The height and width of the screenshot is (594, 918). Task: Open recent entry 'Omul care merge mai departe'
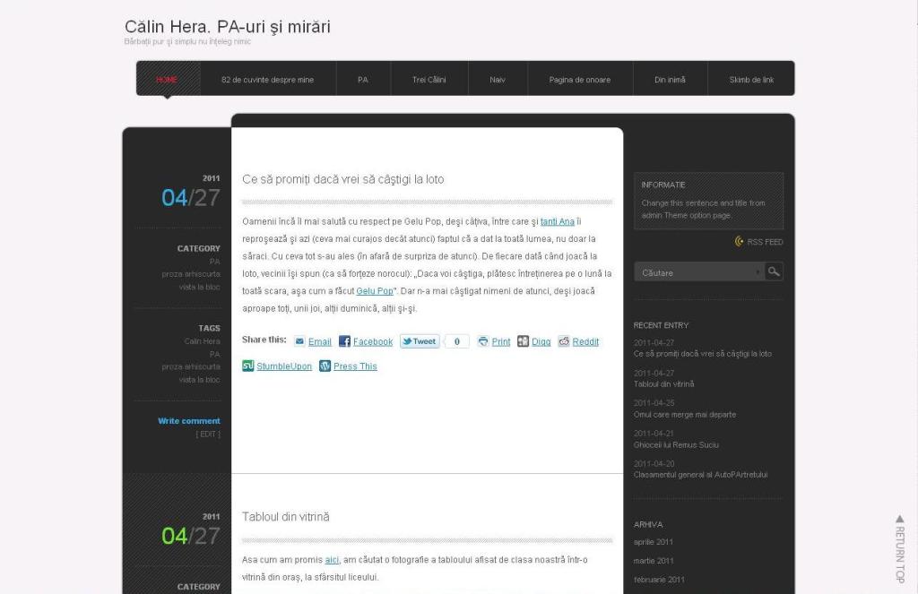[684, 415]
